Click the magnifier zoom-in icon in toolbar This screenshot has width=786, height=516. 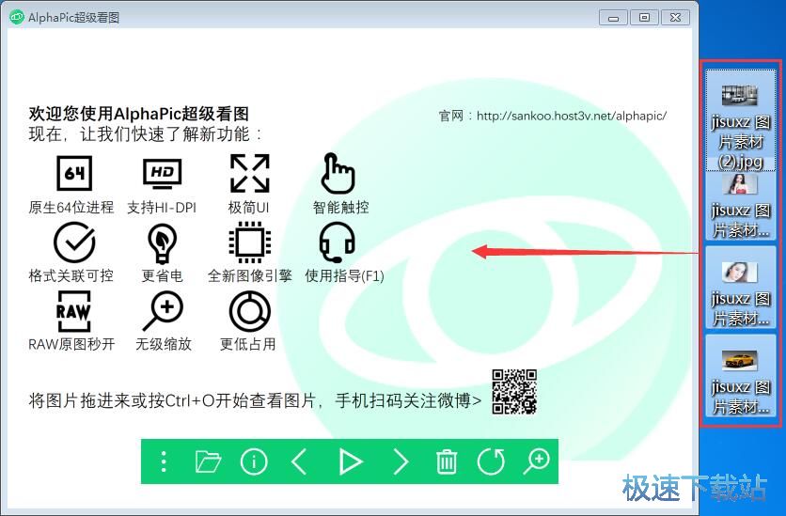tap(536, 461)
